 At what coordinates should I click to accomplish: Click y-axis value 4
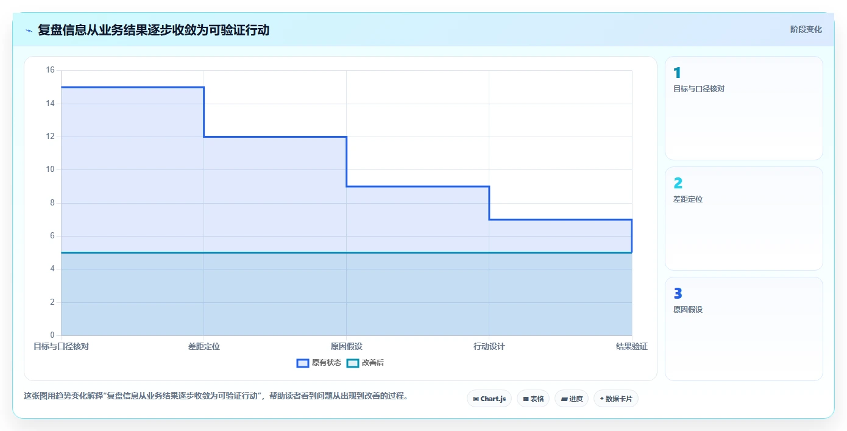click(x=52, y=269)
